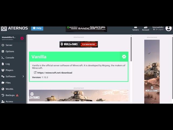Click the bottom World of Tanks banner ad

tap(79, 96)
